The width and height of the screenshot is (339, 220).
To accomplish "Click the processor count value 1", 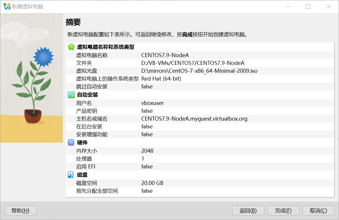I will (143, 159).
